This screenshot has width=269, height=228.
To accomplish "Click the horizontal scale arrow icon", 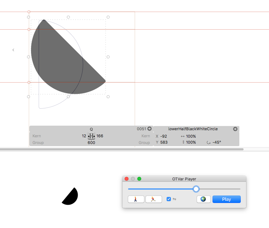I will (x=183, y=136).
